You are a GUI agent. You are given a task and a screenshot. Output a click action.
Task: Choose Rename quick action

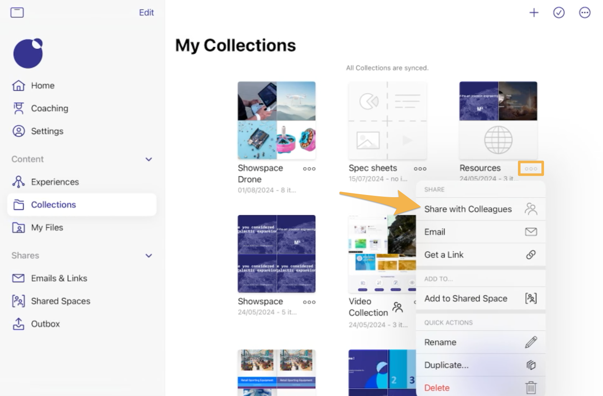[481, 342]
